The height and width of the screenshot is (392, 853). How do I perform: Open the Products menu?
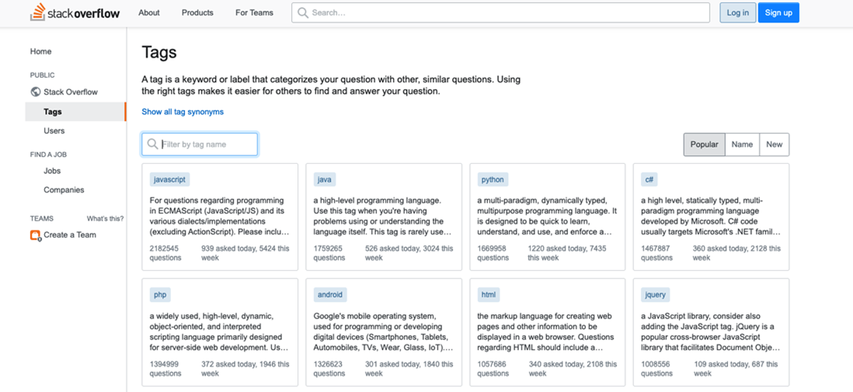pos(197,12)
